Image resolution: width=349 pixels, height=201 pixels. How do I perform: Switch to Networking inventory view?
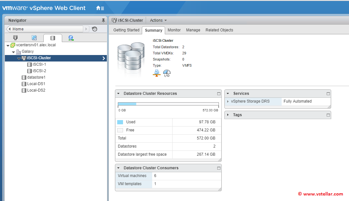pos(71,38)
